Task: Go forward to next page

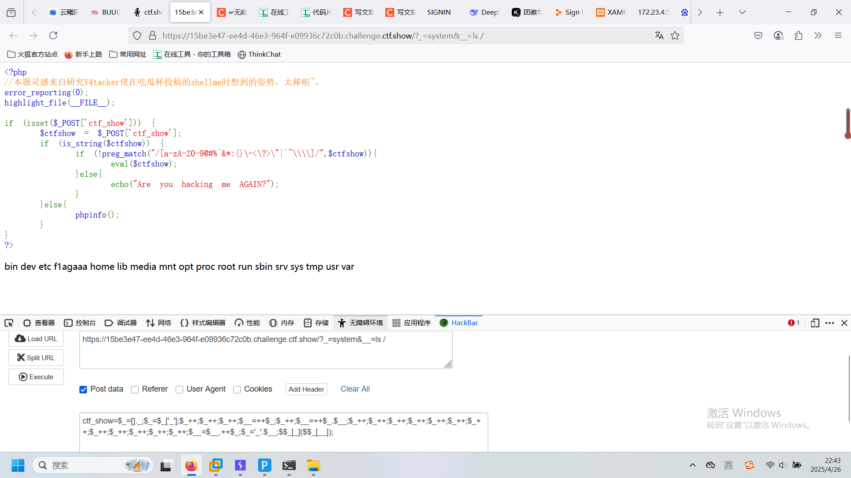Action: [x=33, y=35]
